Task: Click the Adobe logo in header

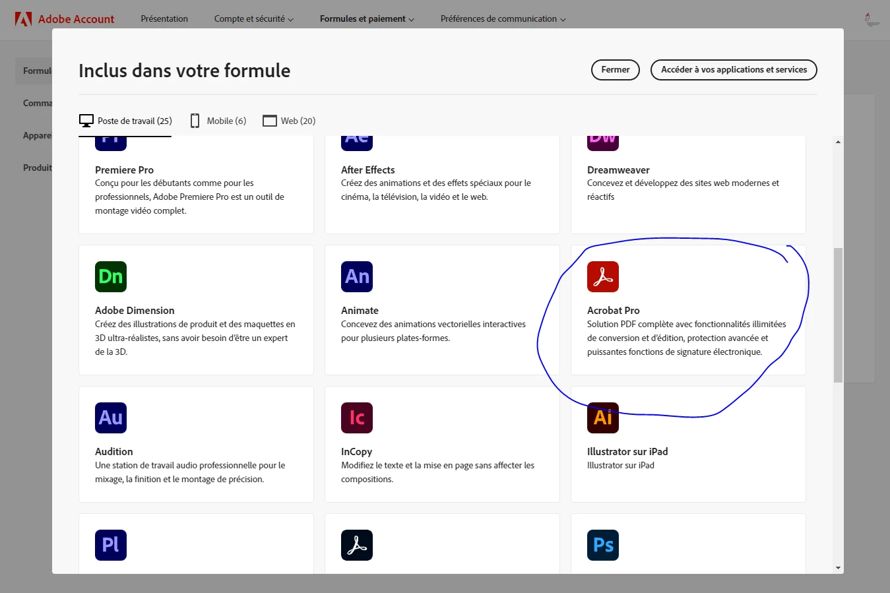Action: coord(23,19)
